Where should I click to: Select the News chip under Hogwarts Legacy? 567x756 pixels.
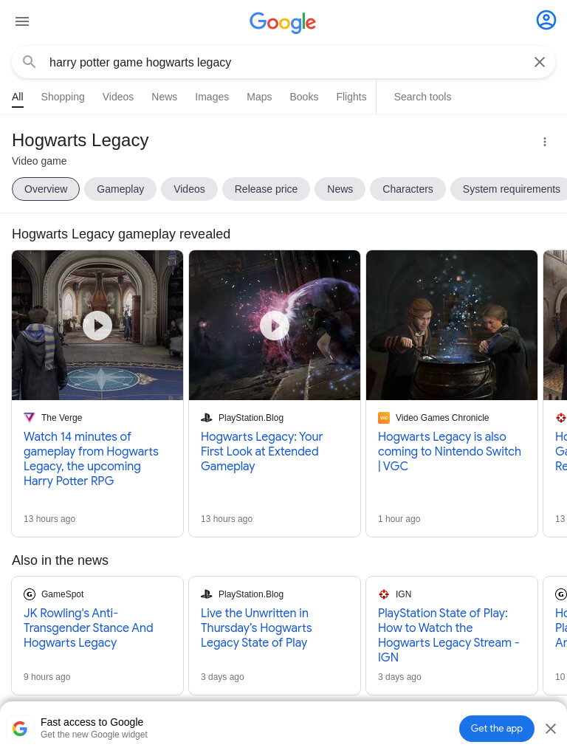[x=340, y=189]
